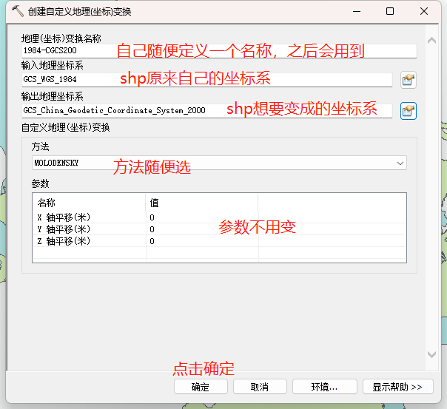This screenshot has height=409, width=447.
Task: Browse for the input geographic coordinate system
Action: pos(409,80)
